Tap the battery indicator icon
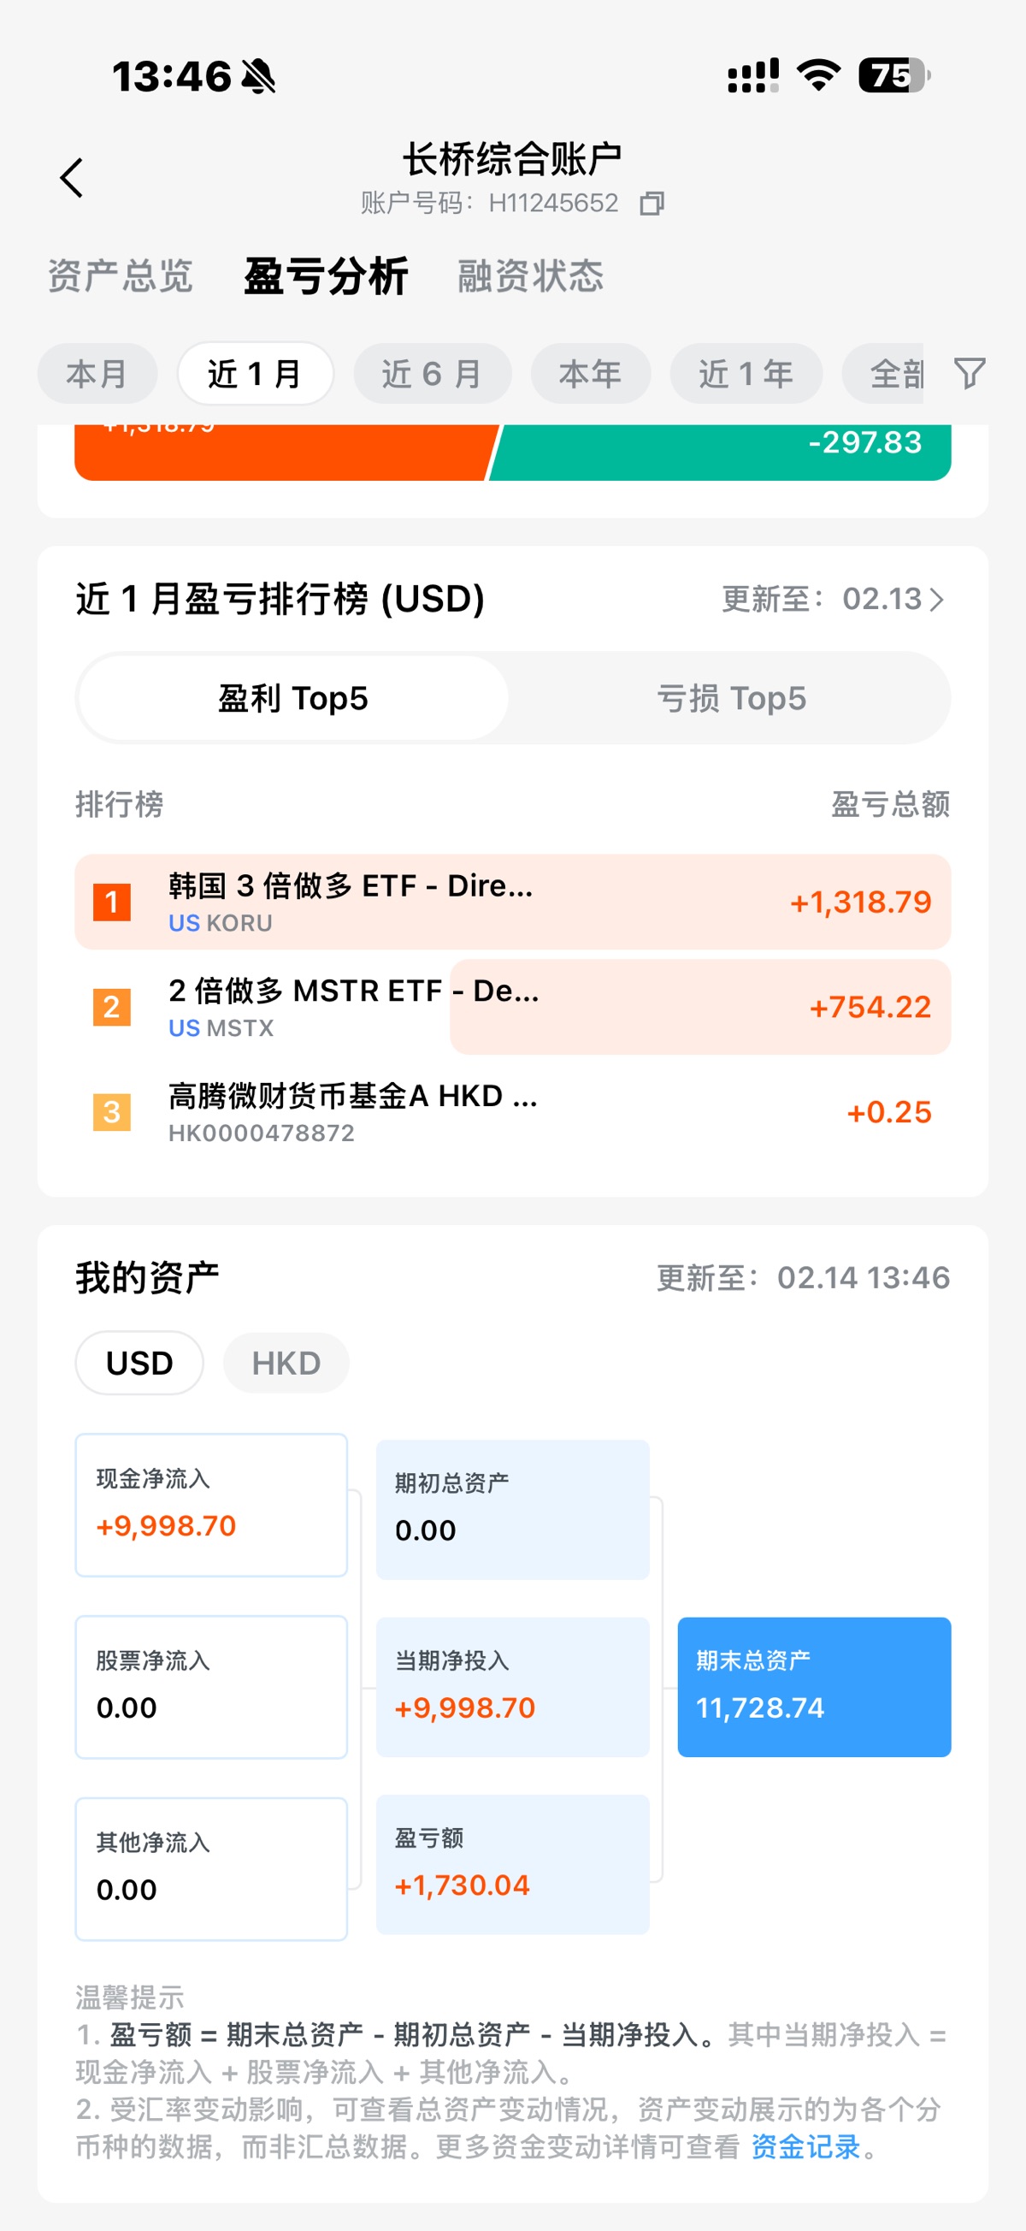Screen dimensions: 1026x2231 (x=893, y=75)
